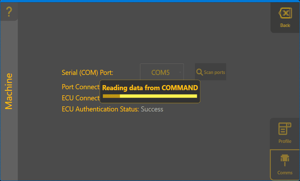Screen dimensions: 300x181
Task: Click the 'Success' authentication status value
Action: point(152,109)
